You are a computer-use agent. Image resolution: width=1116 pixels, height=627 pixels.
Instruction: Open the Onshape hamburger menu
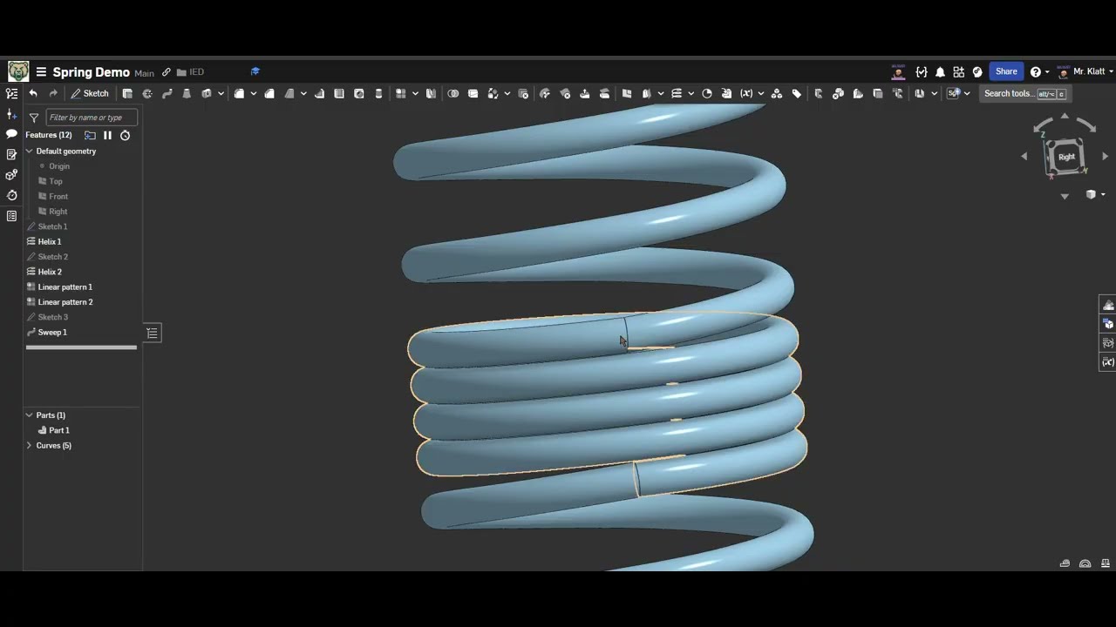tap(41, 72)
